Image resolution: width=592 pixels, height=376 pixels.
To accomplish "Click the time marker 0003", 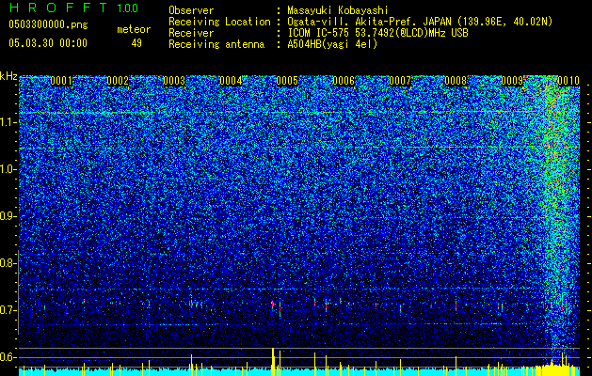I will click(x=174, y=81).
